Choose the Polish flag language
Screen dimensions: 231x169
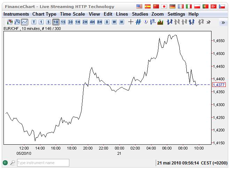(197, 7)
